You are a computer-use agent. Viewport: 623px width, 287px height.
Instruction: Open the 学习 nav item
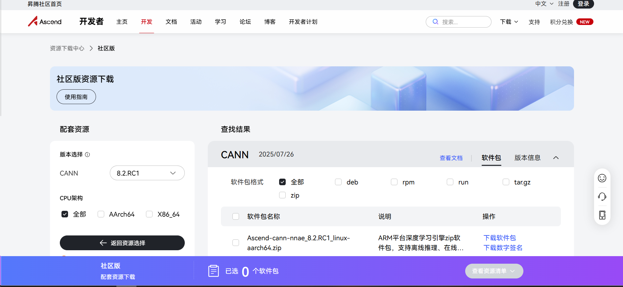coord(221,22)
